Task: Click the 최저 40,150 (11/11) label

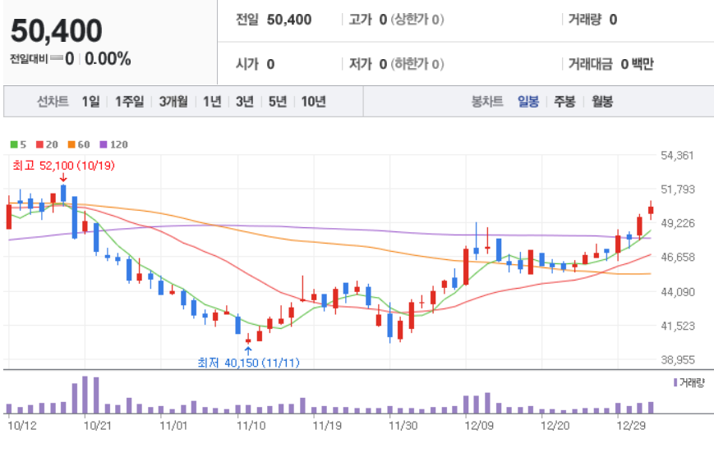Action: pos(249,363)
